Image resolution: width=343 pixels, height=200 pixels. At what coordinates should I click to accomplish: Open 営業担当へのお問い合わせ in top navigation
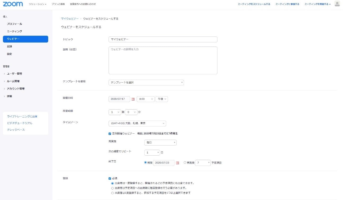click(83, 4)
